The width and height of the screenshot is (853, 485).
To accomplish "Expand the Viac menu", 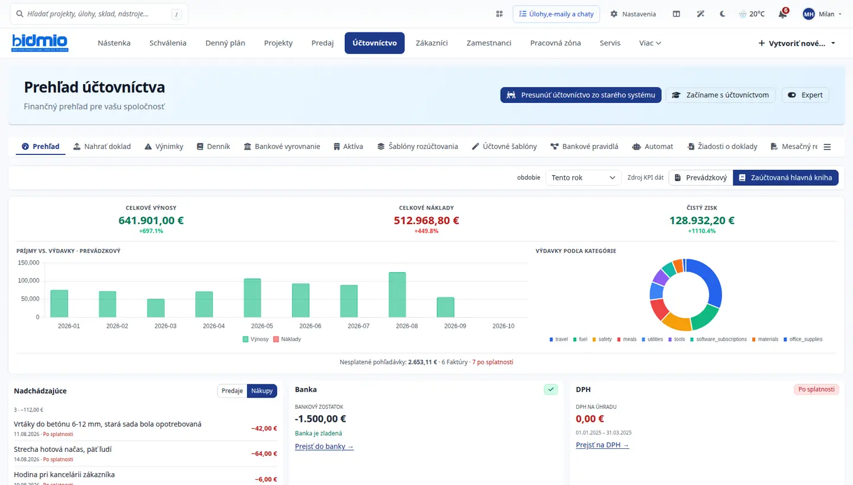I will click(650, 43).
